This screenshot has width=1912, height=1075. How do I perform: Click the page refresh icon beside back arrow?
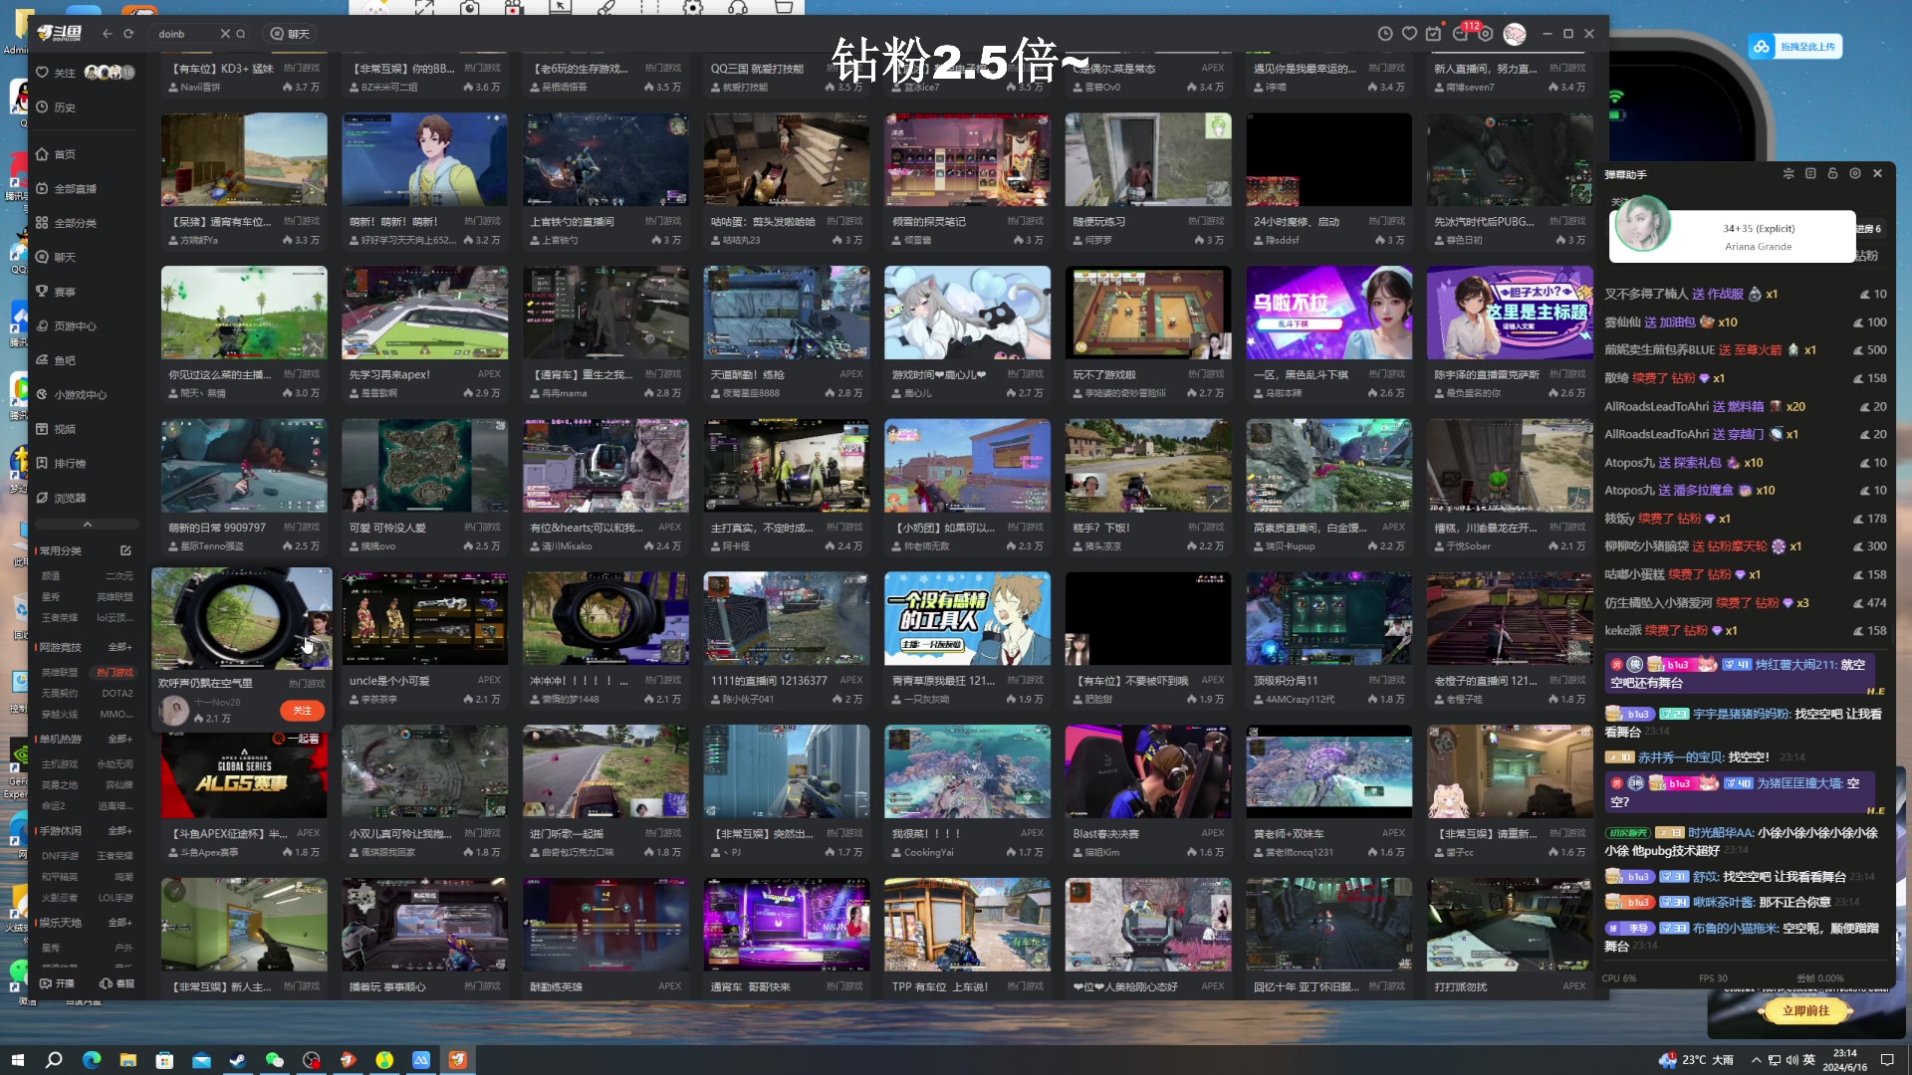(x=129, y=33)
